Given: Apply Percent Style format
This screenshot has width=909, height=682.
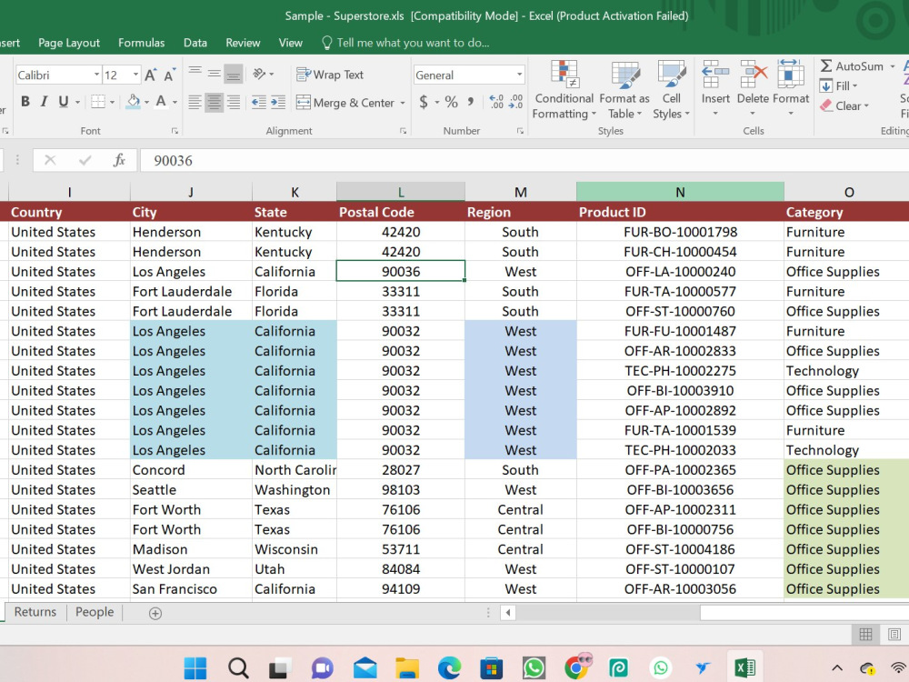Looking at the screenshot, I should point(451,102).
